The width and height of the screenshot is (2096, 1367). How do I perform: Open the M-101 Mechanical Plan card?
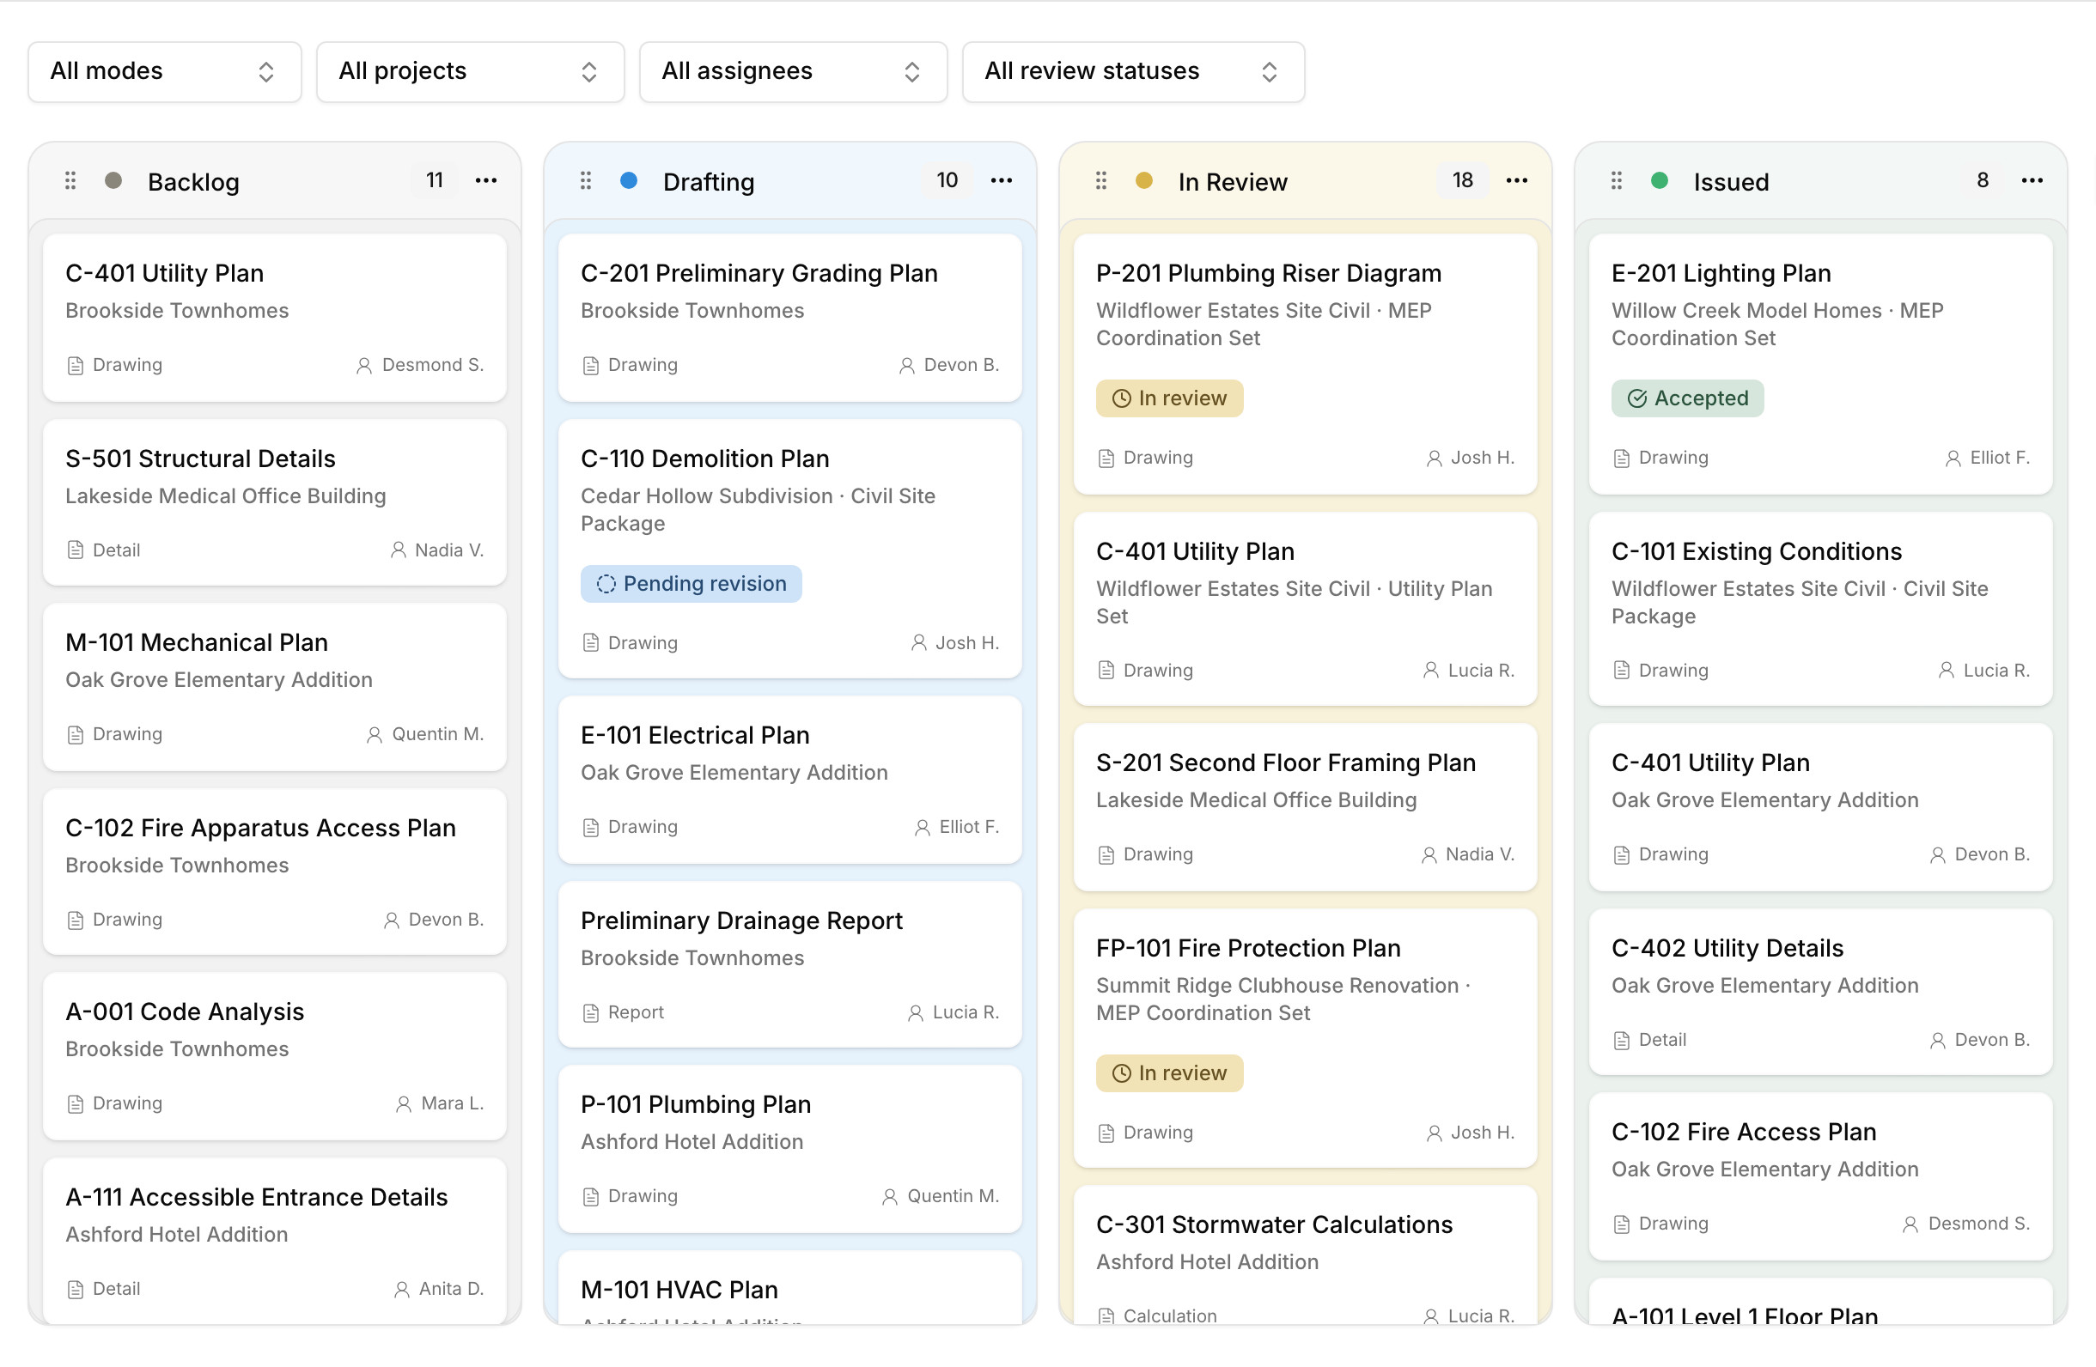[275, 687]
